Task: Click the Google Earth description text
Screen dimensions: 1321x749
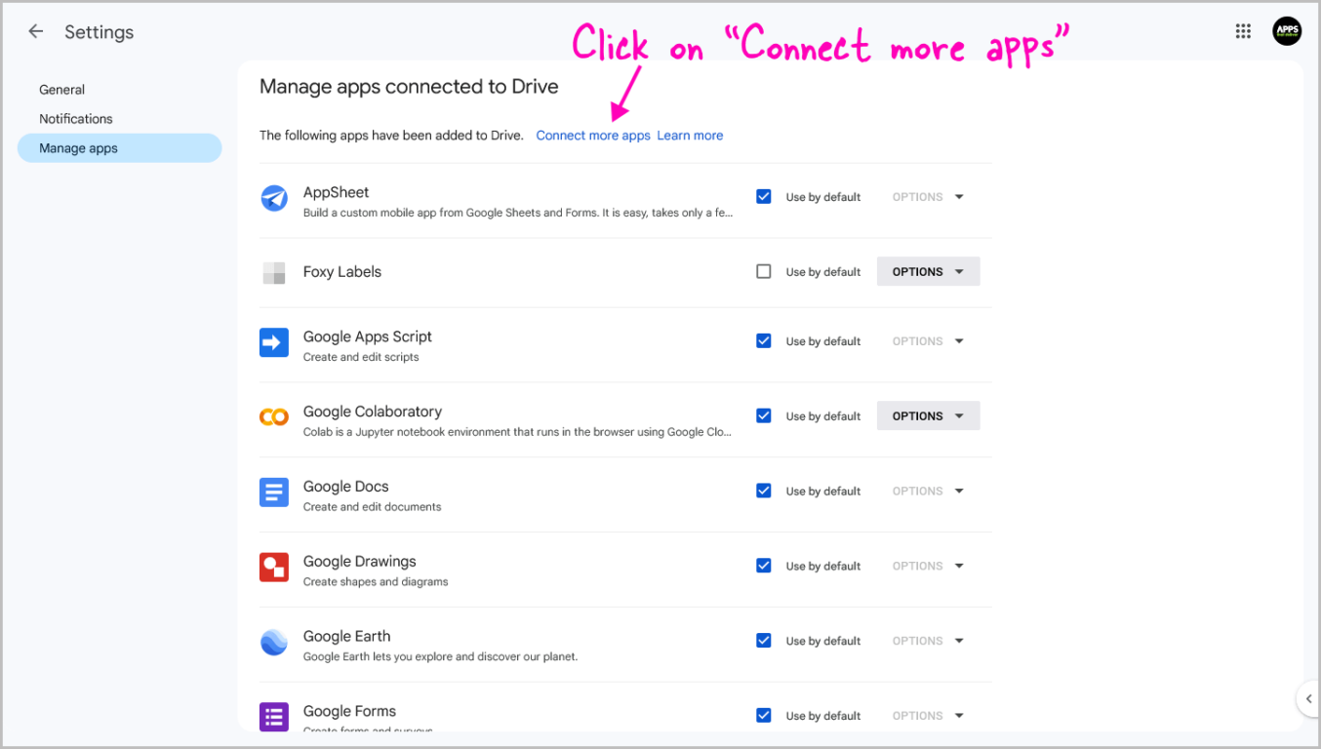Action: point(440,657)
